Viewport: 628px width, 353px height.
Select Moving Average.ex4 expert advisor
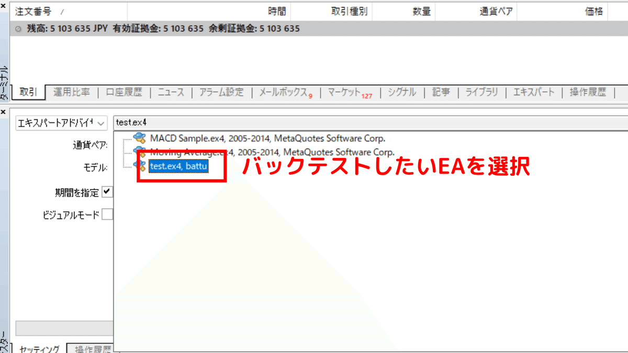[272, 152]
